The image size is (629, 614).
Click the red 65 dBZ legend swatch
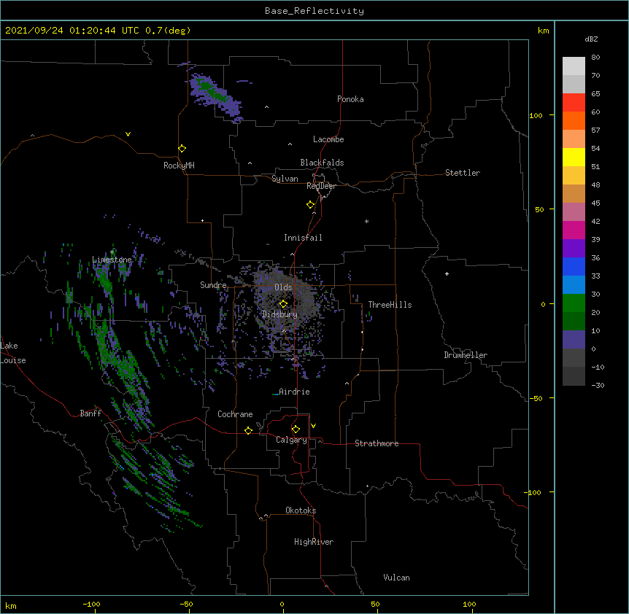574,103
